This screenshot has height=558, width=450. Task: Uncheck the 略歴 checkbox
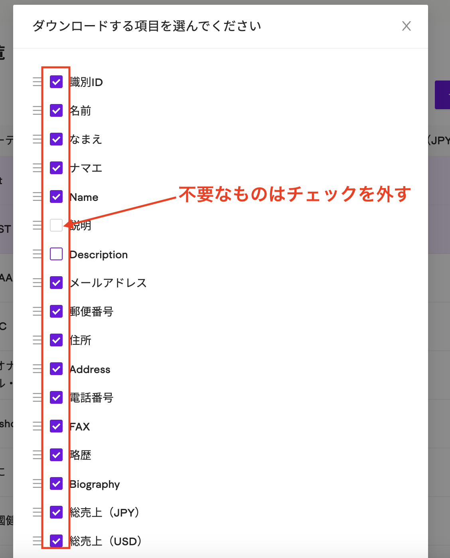(x=56, y=455)
